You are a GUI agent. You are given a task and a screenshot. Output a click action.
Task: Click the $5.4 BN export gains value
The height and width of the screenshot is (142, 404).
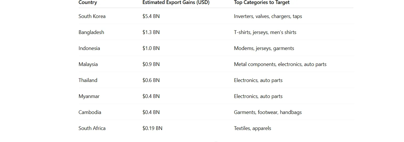tap(151, 16)
